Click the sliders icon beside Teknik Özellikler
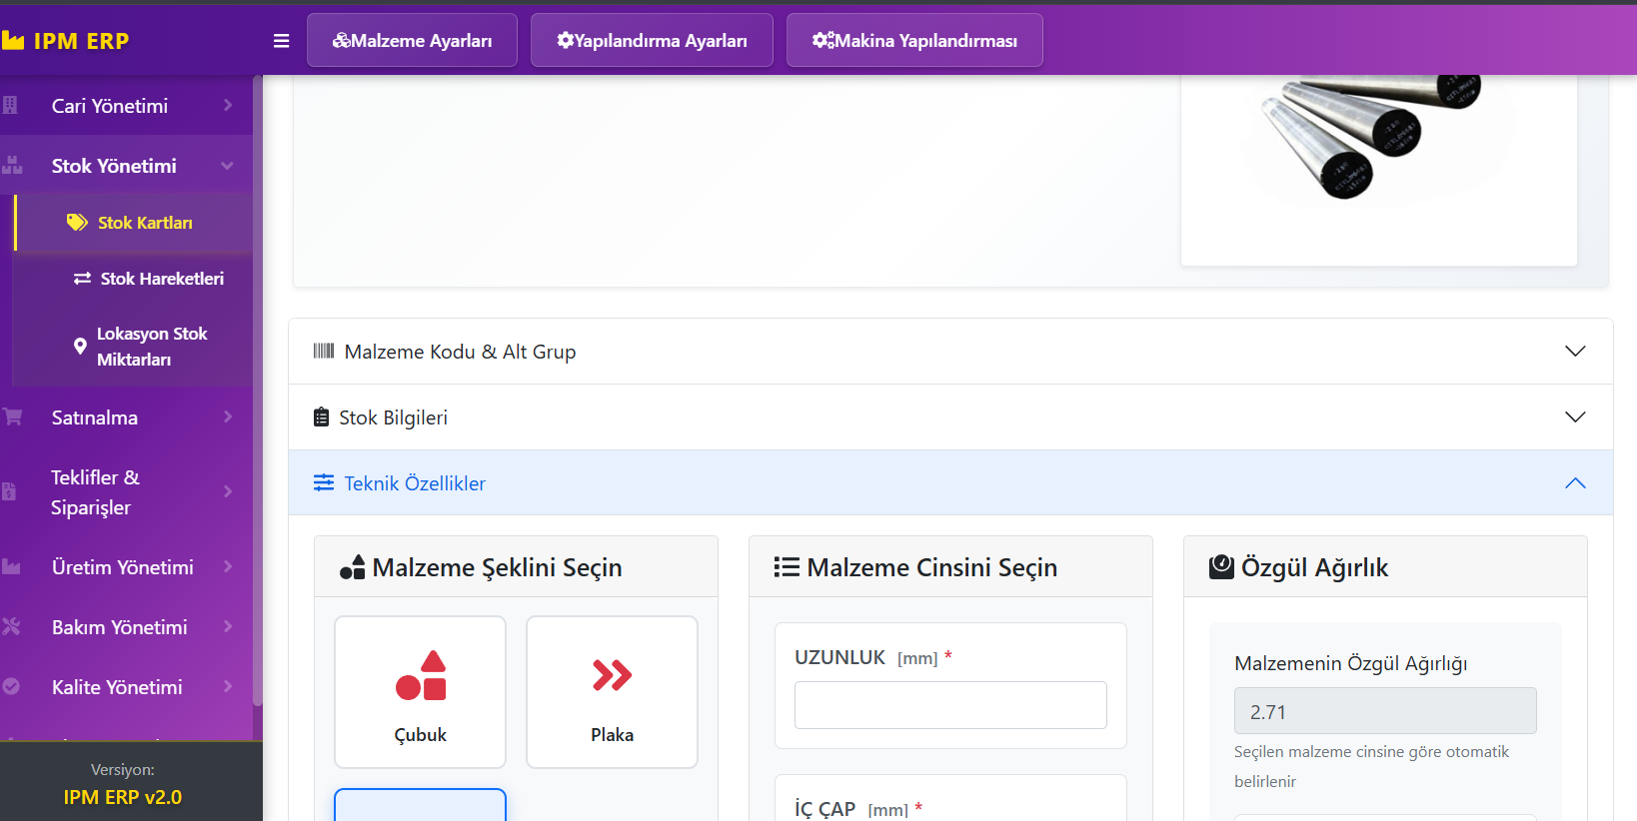 coord(324,482)
